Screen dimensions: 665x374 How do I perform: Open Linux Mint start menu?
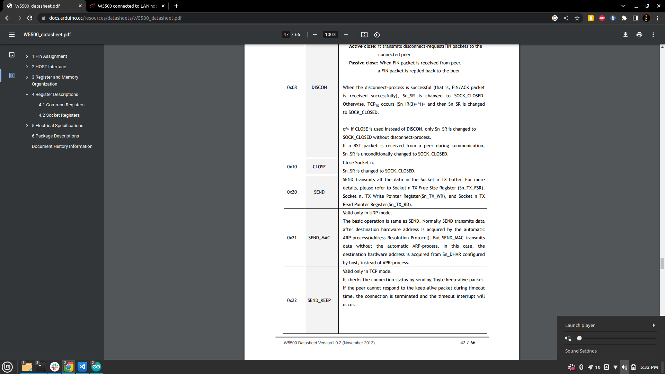click(7, 367)
